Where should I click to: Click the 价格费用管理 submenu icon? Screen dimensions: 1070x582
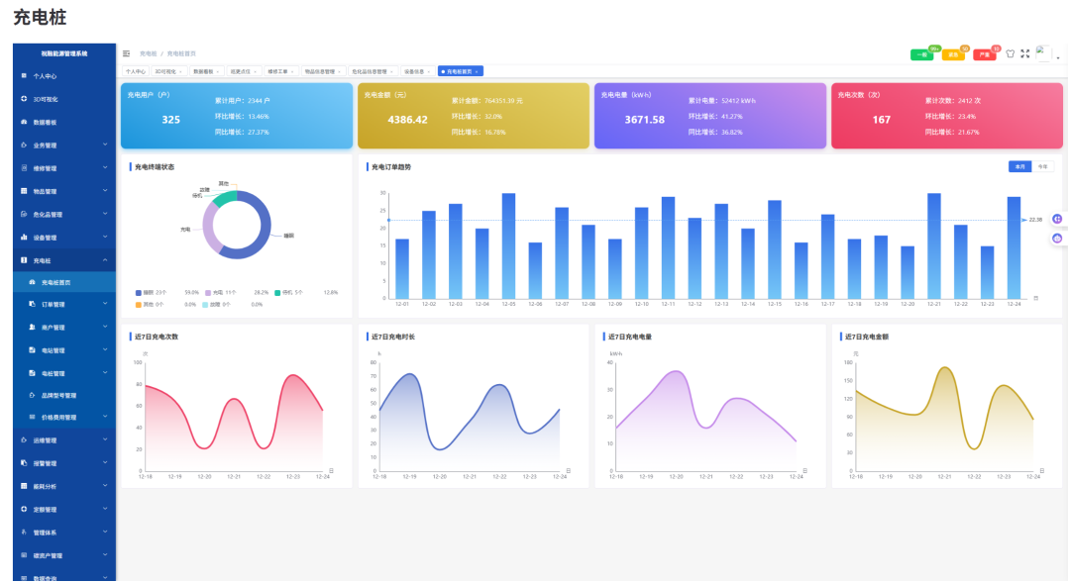click(x=32, y=417)
